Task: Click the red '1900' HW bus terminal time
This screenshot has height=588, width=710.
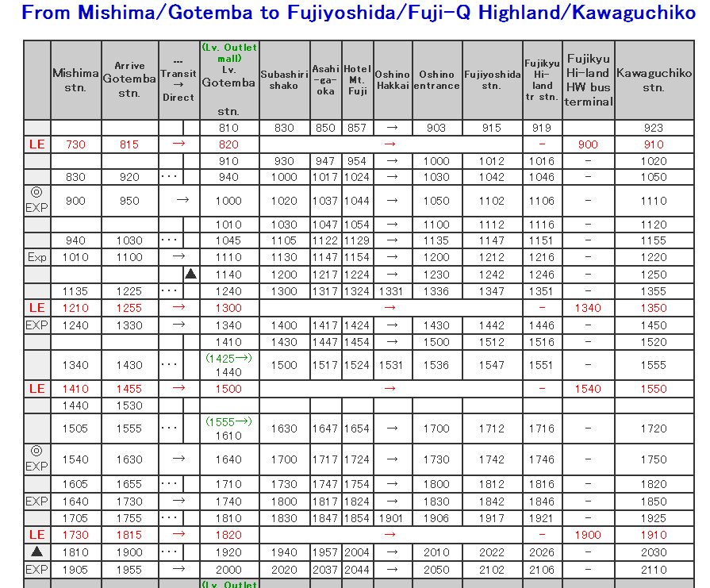Action: point(588,535)
